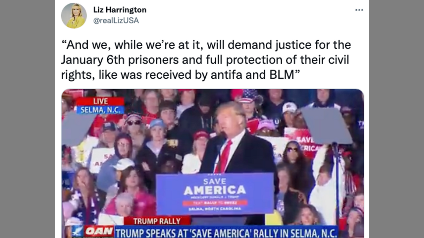Click the right teleprompter glass panel
The height and width of the screenshot is (238, 424).
(326, 126)
